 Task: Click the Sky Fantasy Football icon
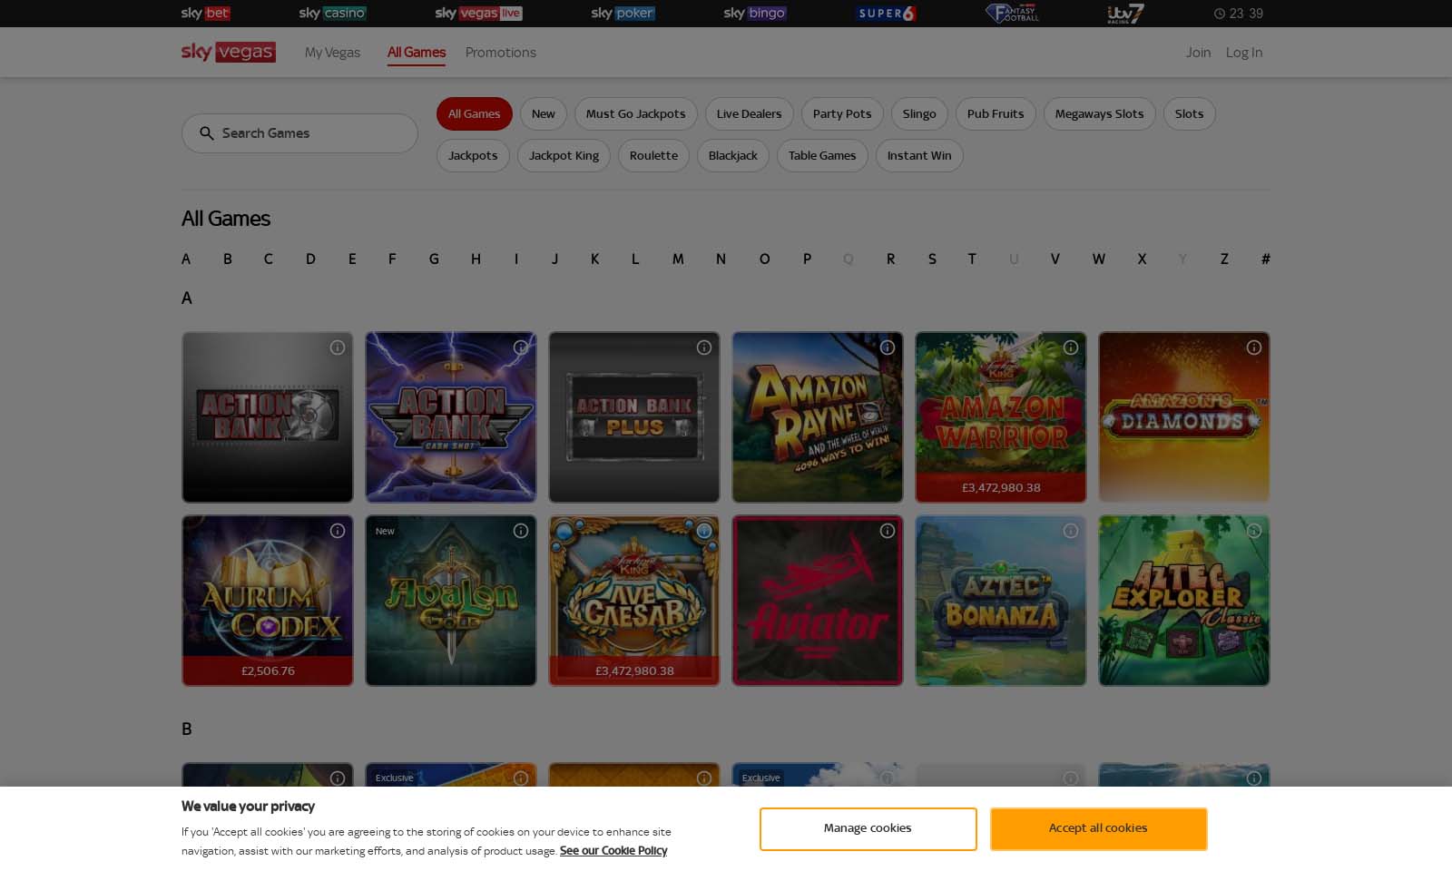click(1010, 14)
